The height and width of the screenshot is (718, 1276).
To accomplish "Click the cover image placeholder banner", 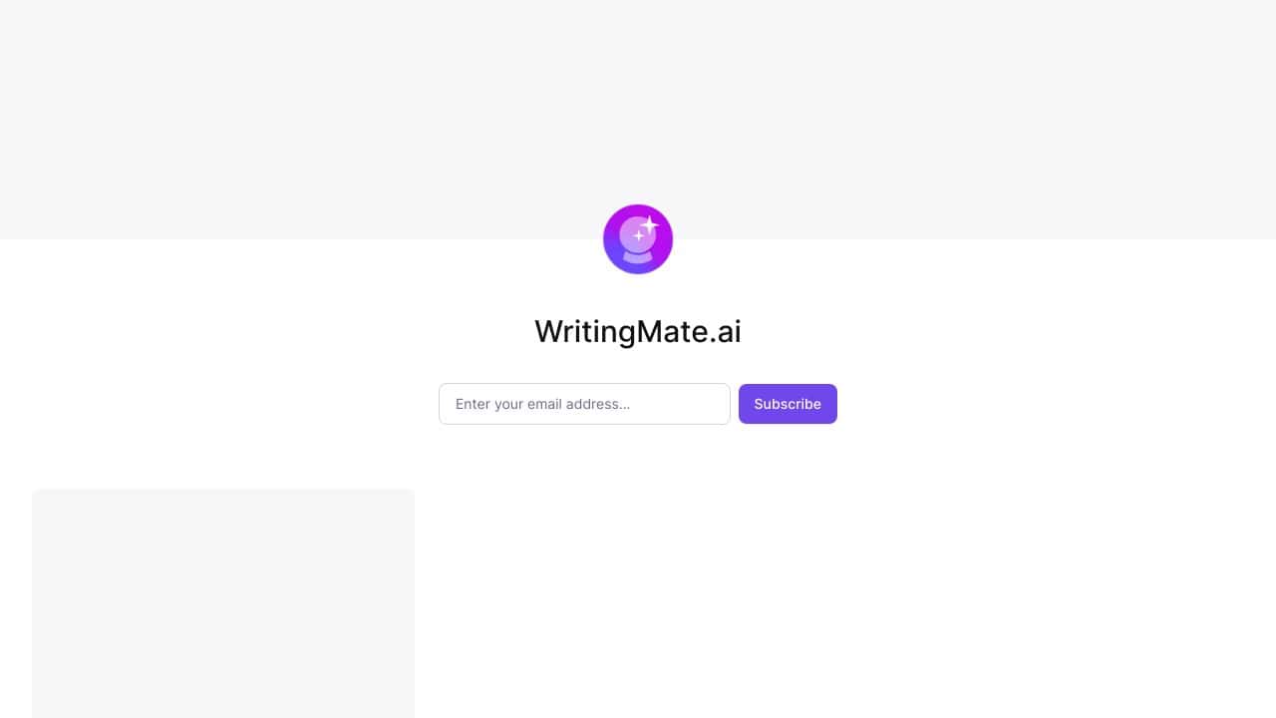I will point(638,120).
